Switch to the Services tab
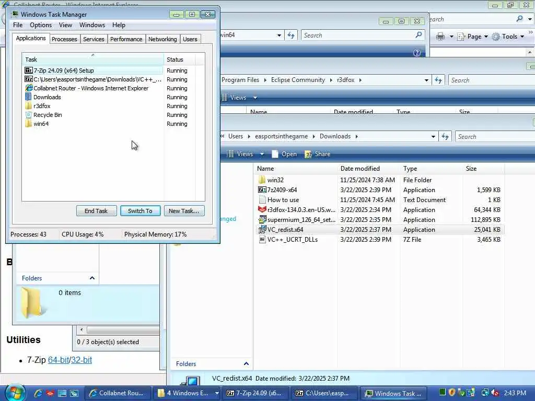This screenshot has width=535, height=401. [94, 39]
